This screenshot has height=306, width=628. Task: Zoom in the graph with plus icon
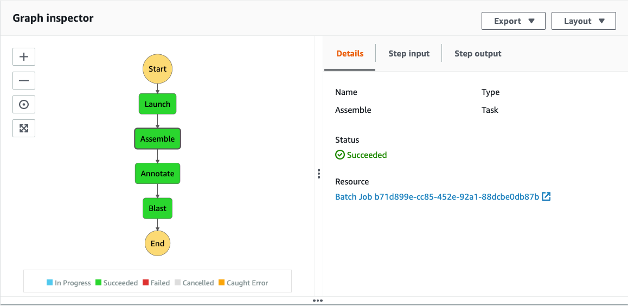[x=24, y=57]
